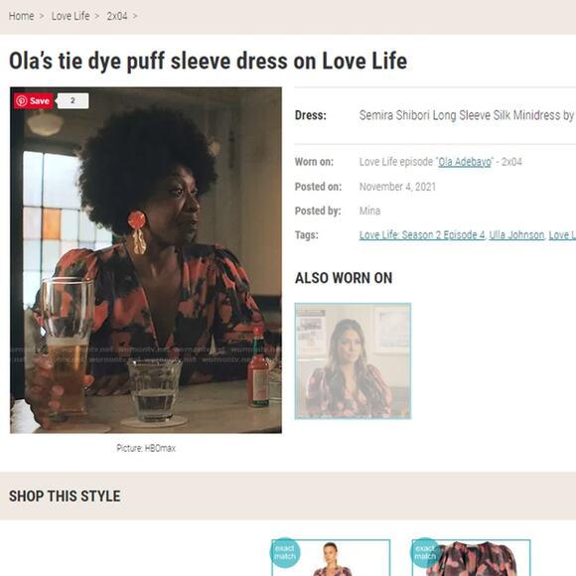Click the first exact match badge

285,552
